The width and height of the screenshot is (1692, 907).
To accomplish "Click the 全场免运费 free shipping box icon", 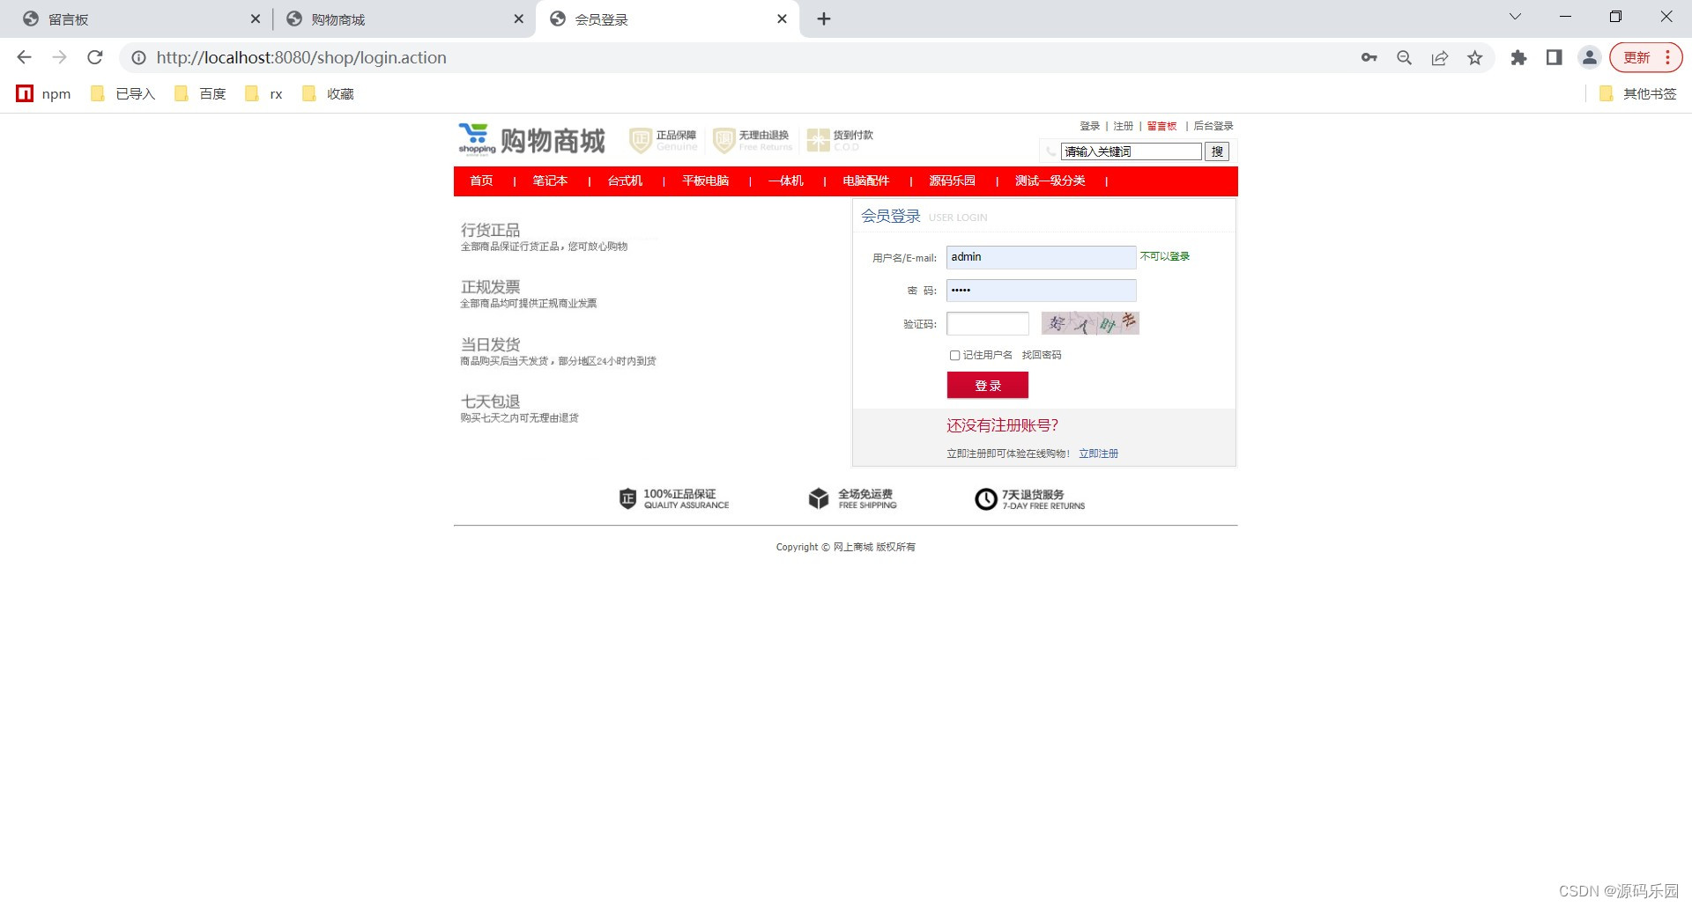I will (818, 498).
